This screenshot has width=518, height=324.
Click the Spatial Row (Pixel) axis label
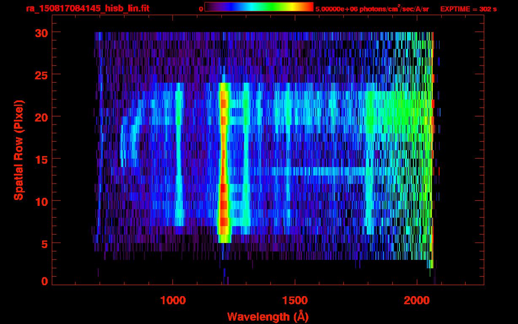19,150
